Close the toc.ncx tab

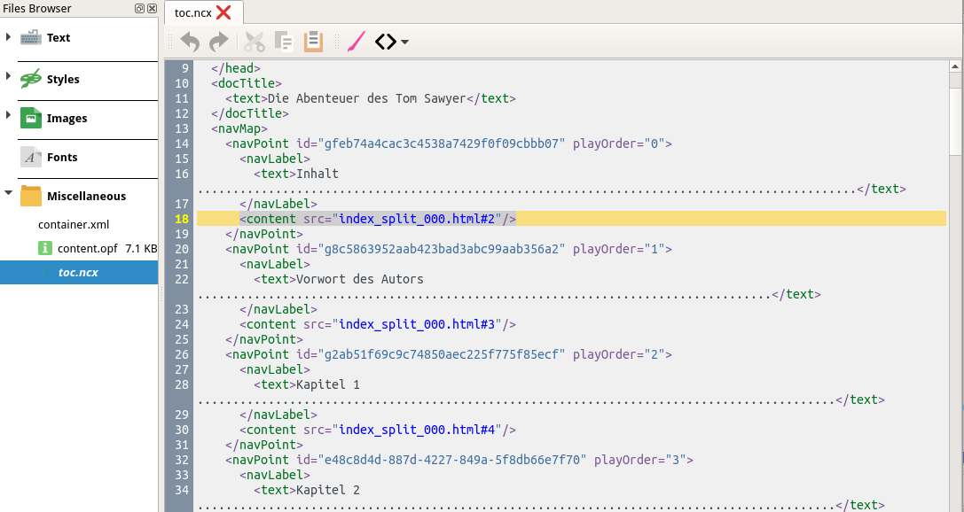click(223, 12)
